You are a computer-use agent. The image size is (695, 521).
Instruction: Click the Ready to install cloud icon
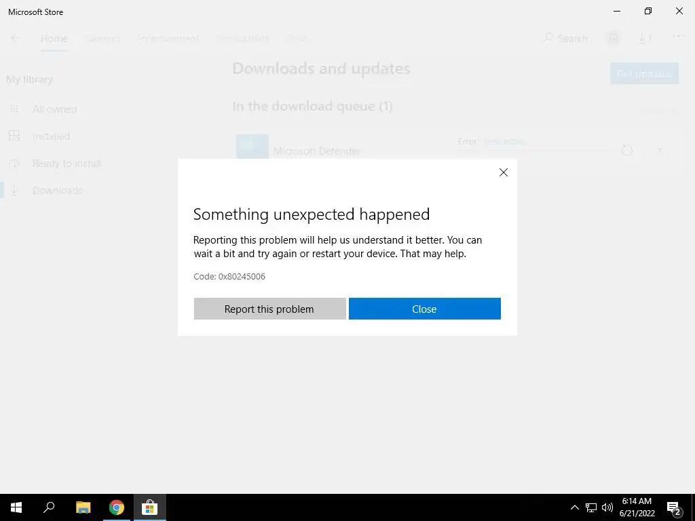click(x=14, y=163)
